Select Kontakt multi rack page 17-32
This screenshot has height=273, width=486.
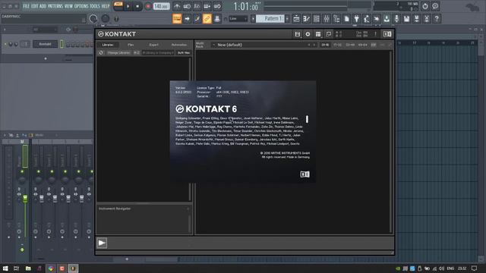click(337, 45)
